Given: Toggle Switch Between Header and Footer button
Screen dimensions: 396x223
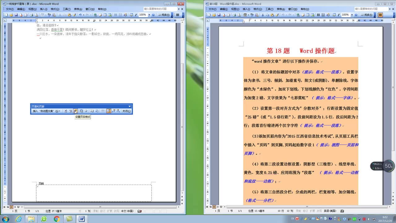Looking at the screenshot, I should [x=109, y=111].
